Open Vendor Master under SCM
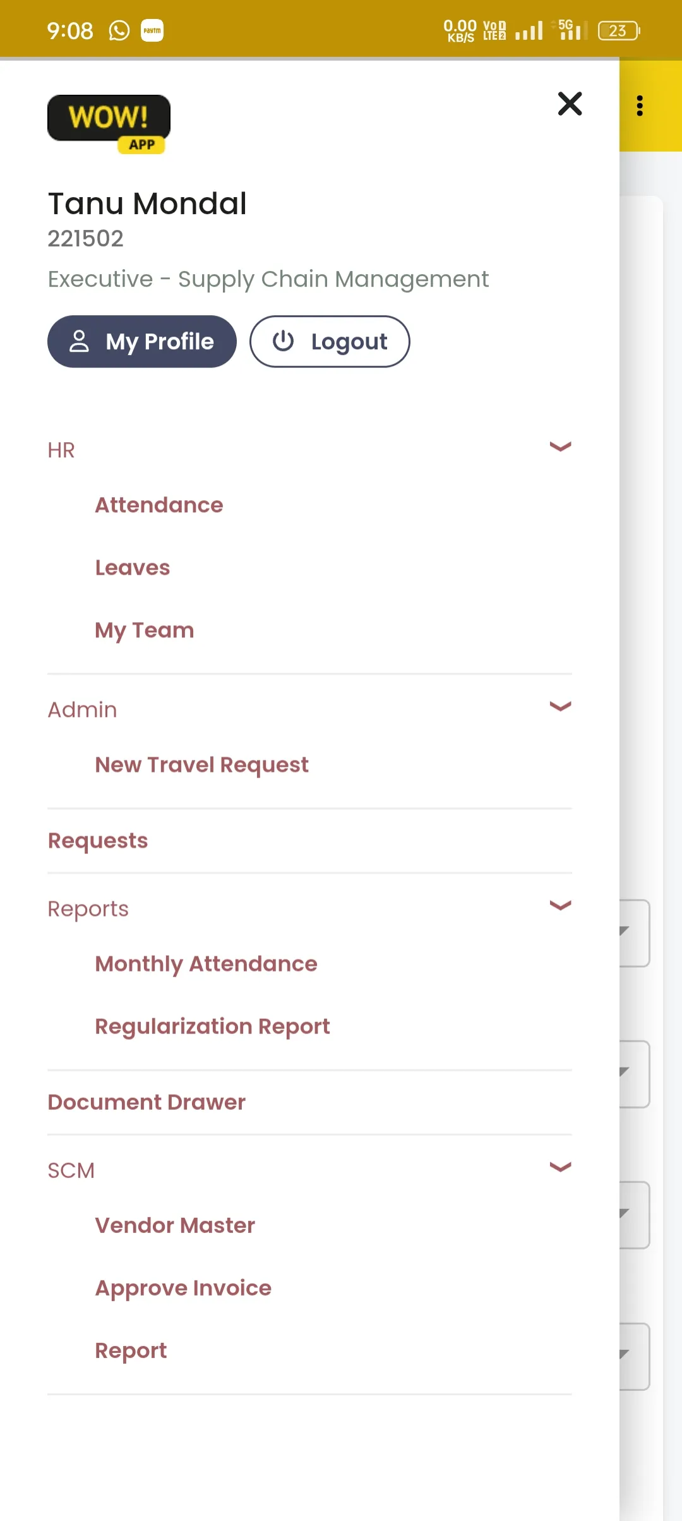Image resolution: width=682 pixels, height=1521 pixels. [x=175, y=1225]
